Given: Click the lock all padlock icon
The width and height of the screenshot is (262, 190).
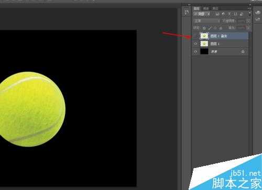Looking at the screenshot, I should tap(221, 28).
